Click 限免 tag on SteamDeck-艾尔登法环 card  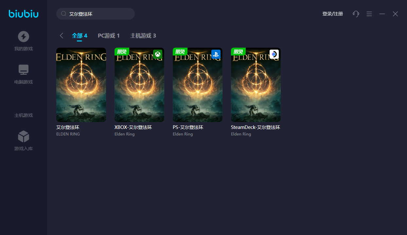tap(238, 52)
